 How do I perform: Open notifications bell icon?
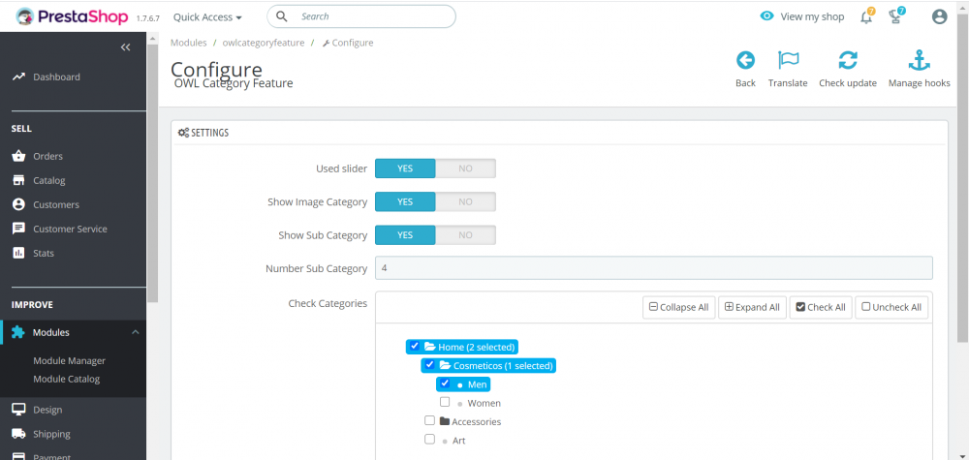[866, 17]
